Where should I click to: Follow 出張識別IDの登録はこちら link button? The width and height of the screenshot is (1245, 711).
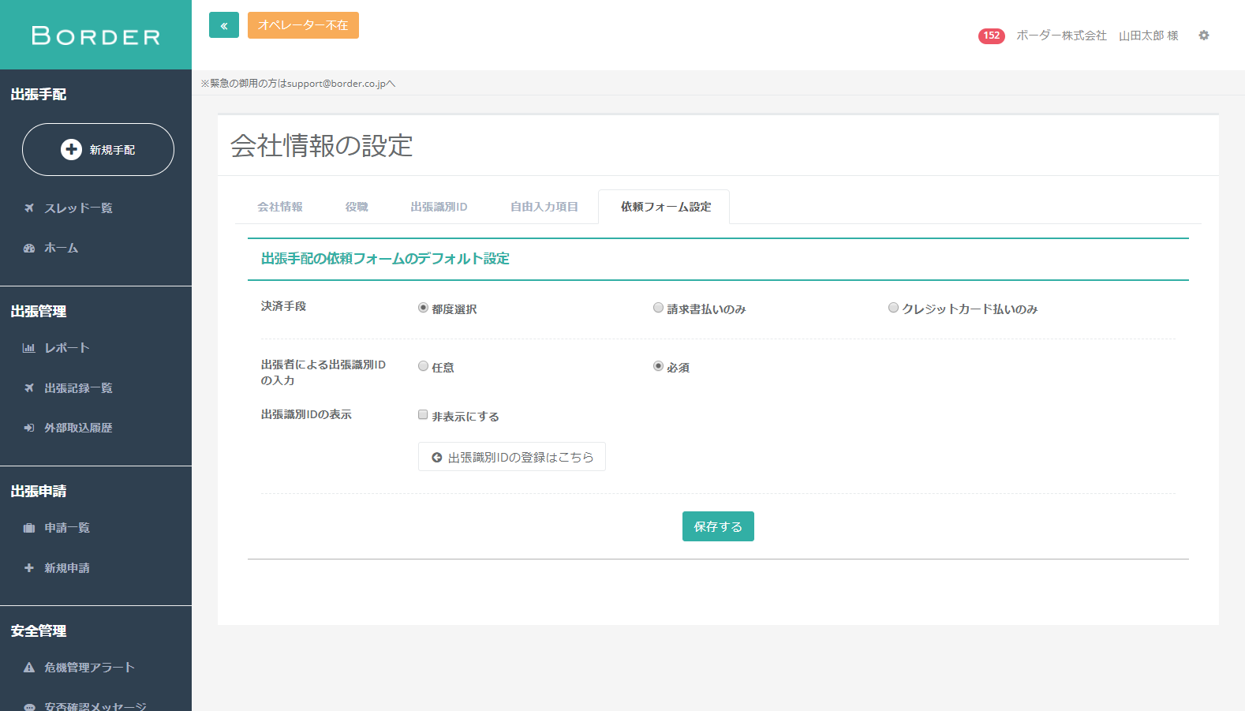[512, 457]
